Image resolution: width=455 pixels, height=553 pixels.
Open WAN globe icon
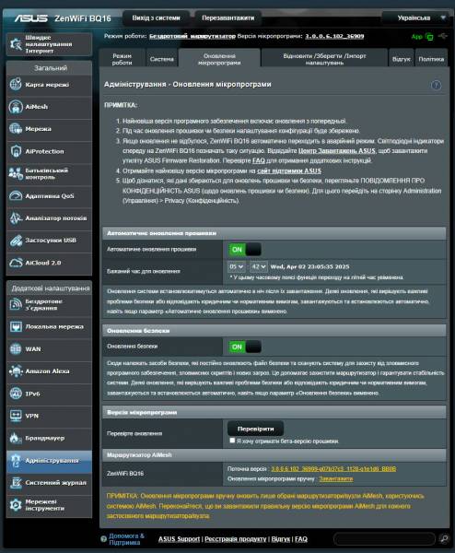point(16,349)
